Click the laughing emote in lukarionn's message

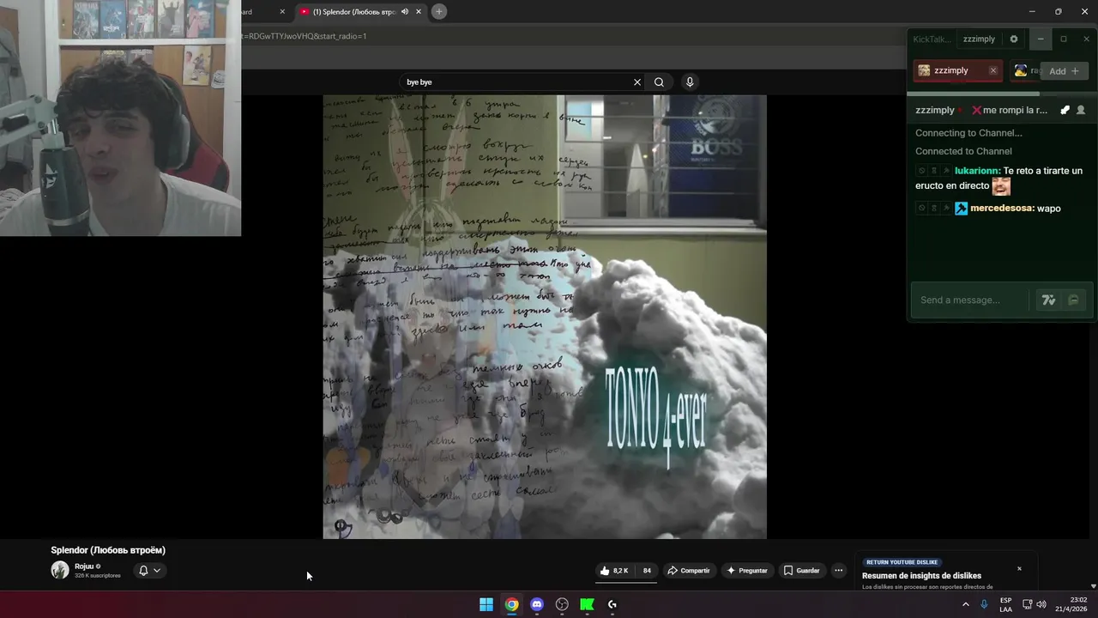[1001, 186]
